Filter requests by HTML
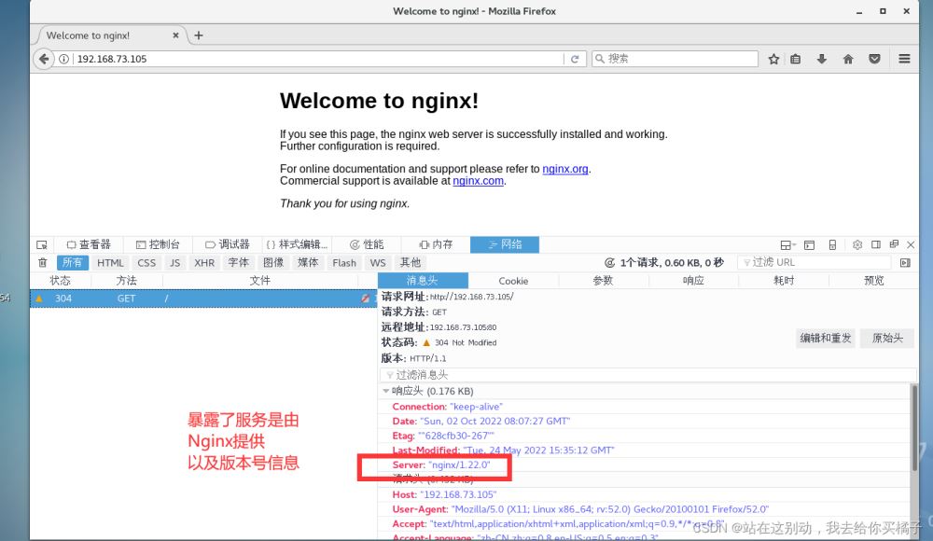933x541 pixels. 110,262
